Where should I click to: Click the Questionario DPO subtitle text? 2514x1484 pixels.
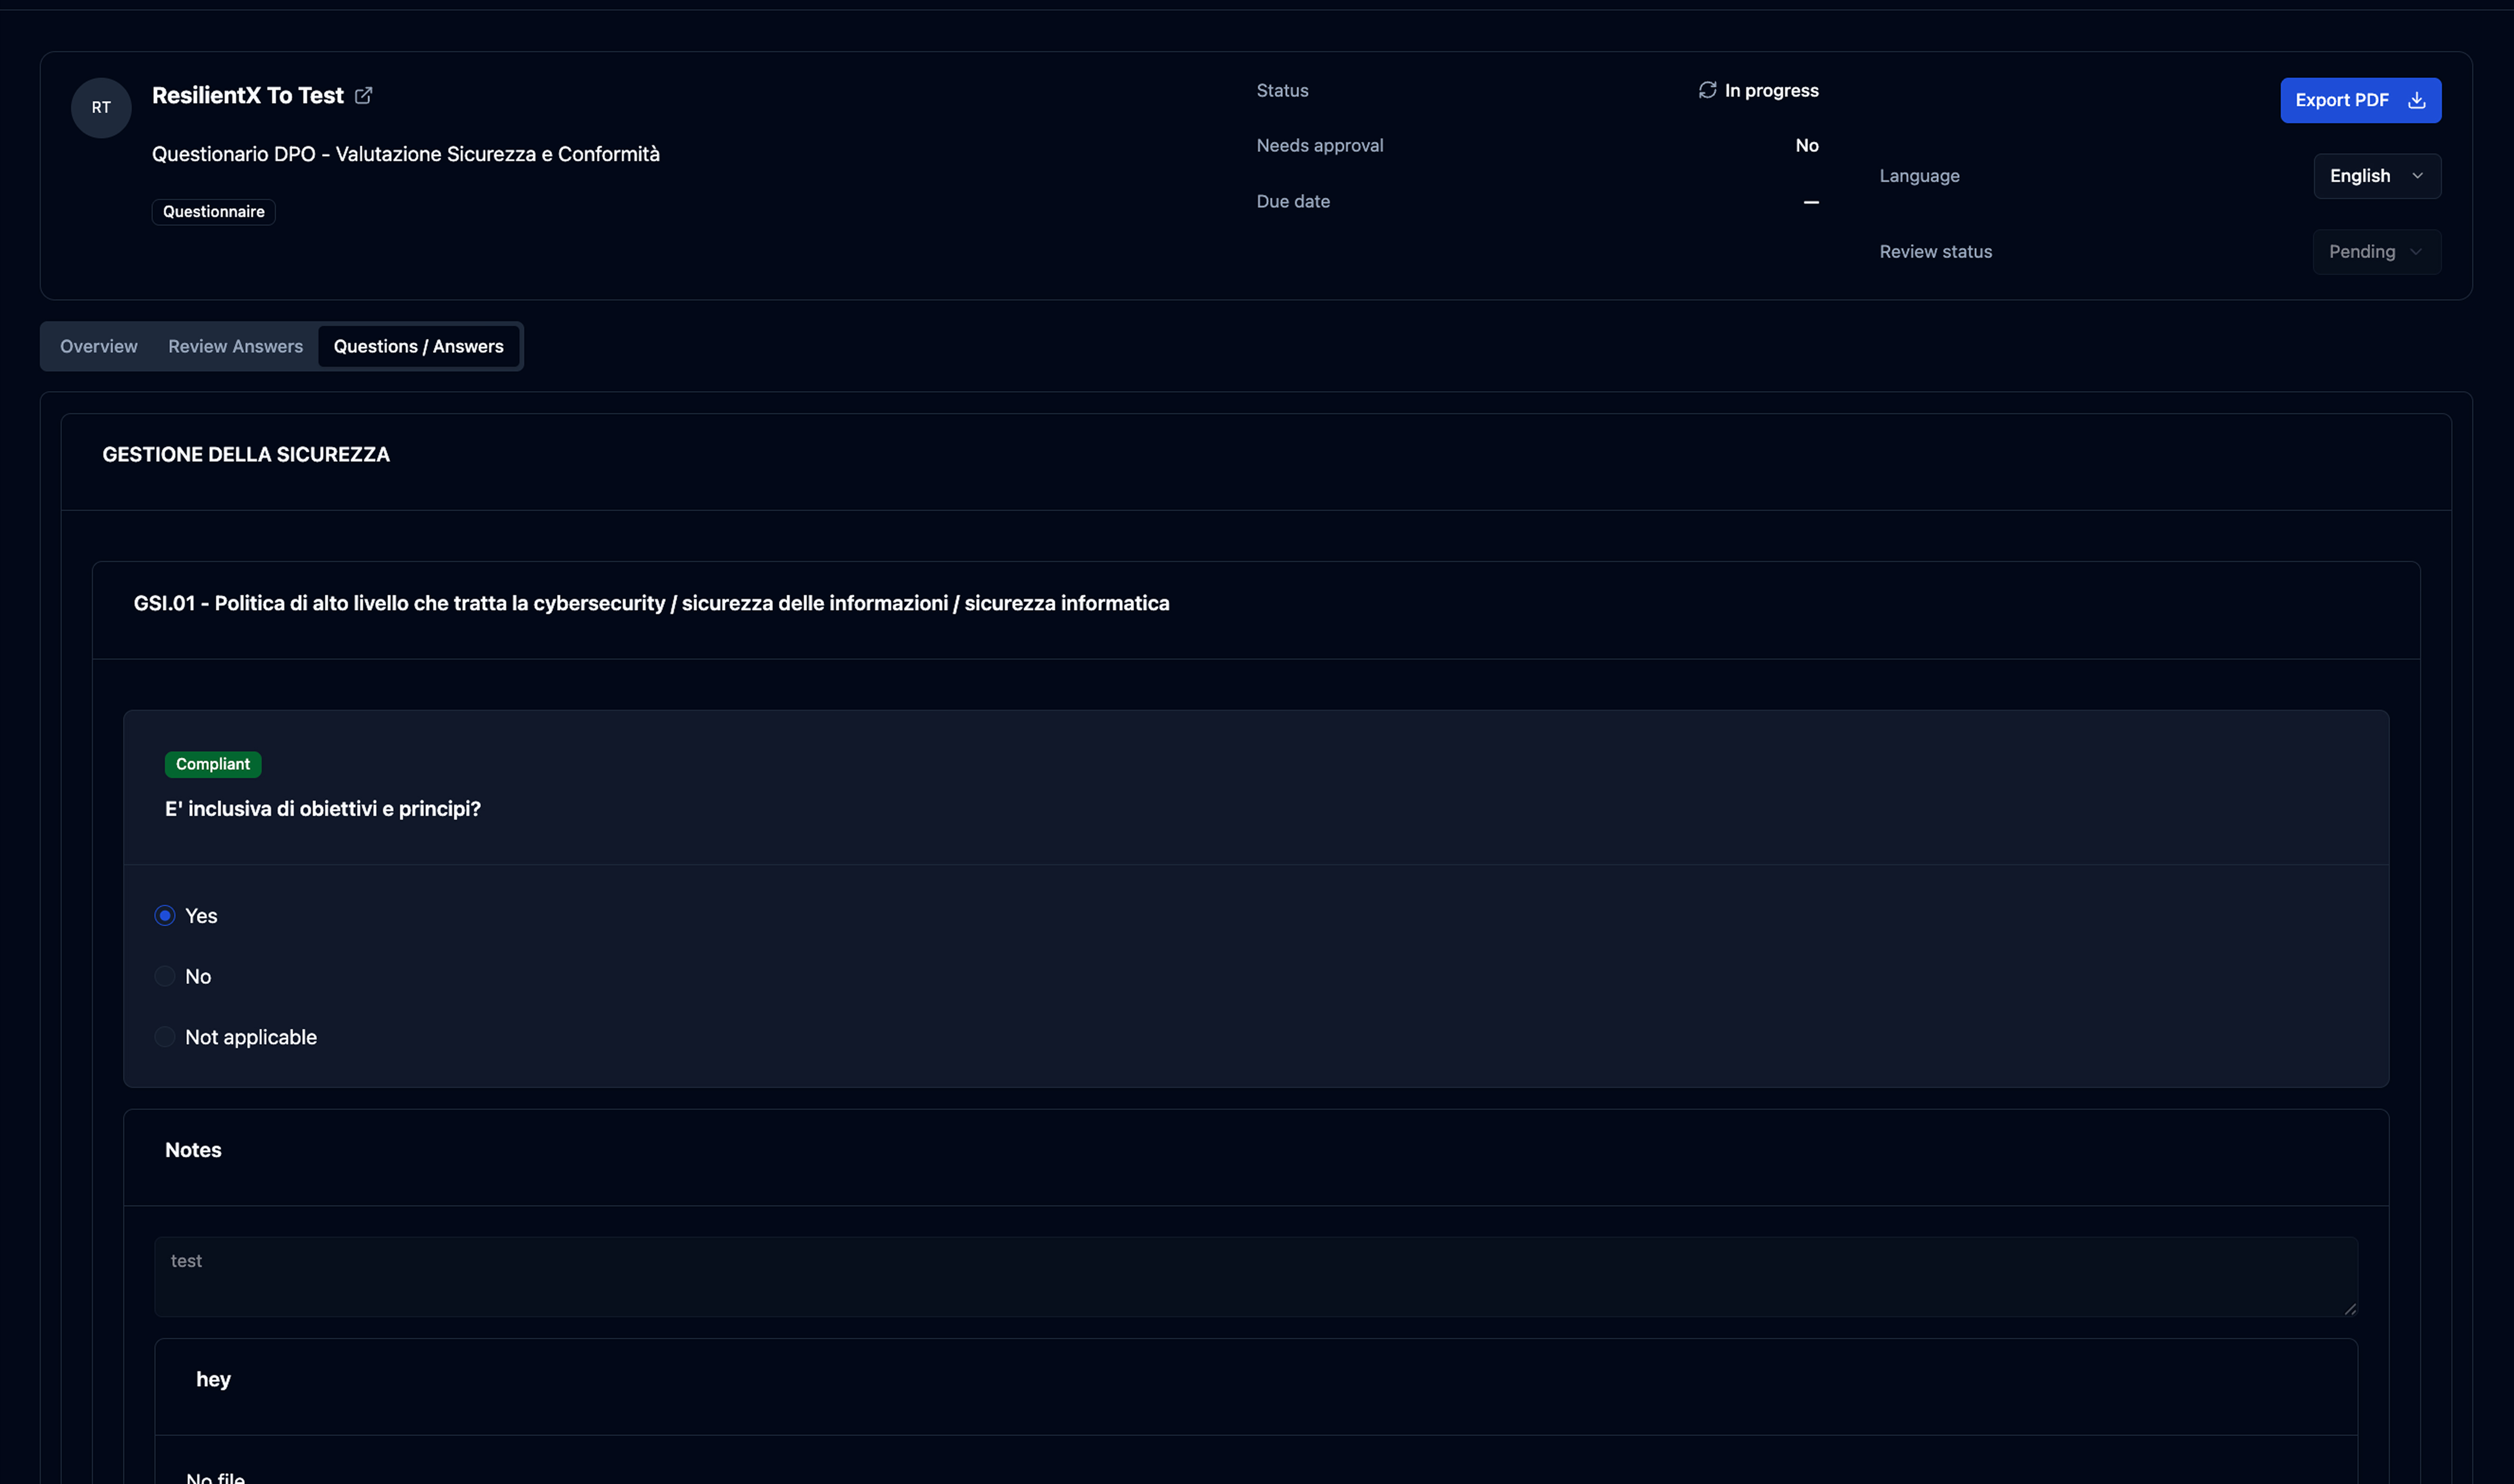click(405, 154)
